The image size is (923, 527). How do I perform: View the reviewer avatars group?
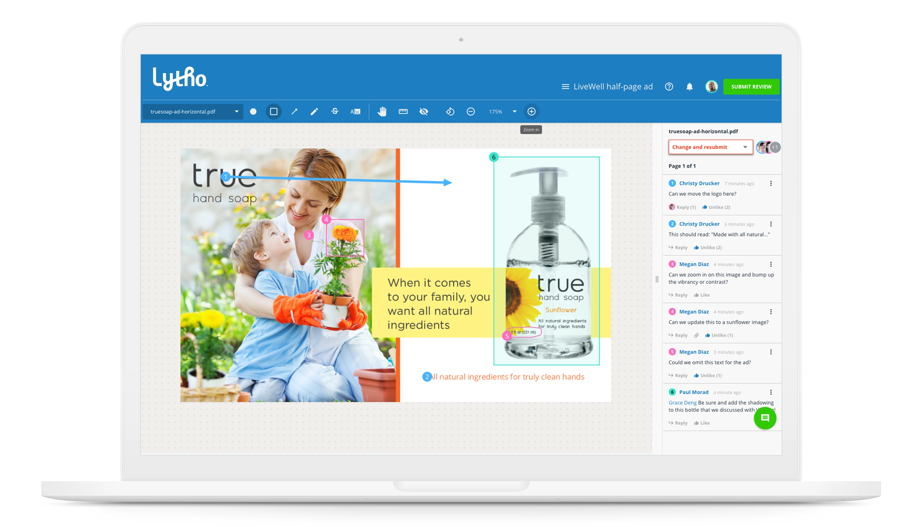(768, 147)
